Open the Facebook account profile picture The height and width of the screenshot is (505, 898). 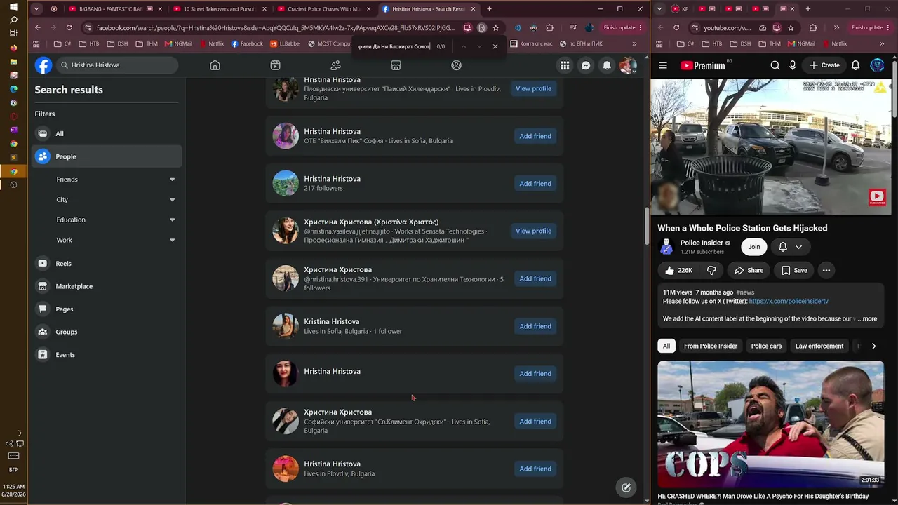click(x=628, y=65)
